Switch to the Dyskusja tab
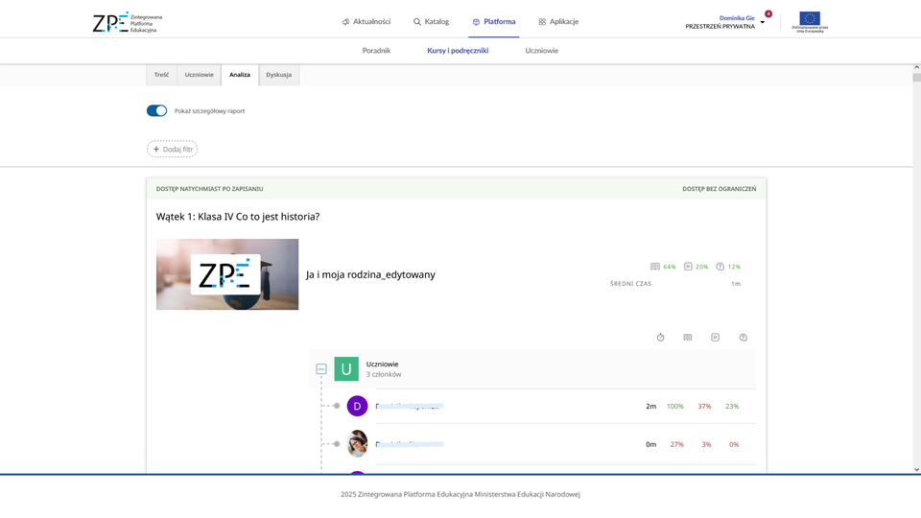The height and width of the screenshot is (518, 921). coord(278,75)
